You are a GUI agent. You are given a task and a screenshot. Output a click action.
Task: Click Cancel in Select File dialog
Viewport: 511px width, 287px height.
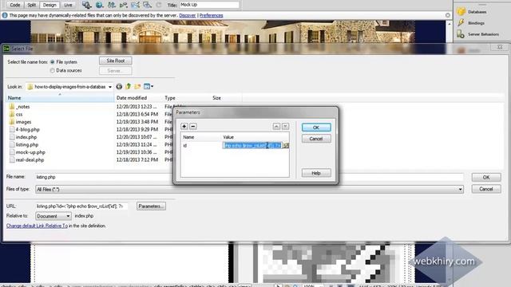click(486, 189)
